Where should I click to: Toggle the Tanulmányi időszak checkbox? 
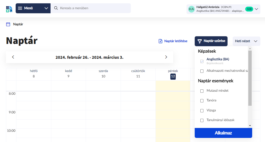tap(202, 120)
